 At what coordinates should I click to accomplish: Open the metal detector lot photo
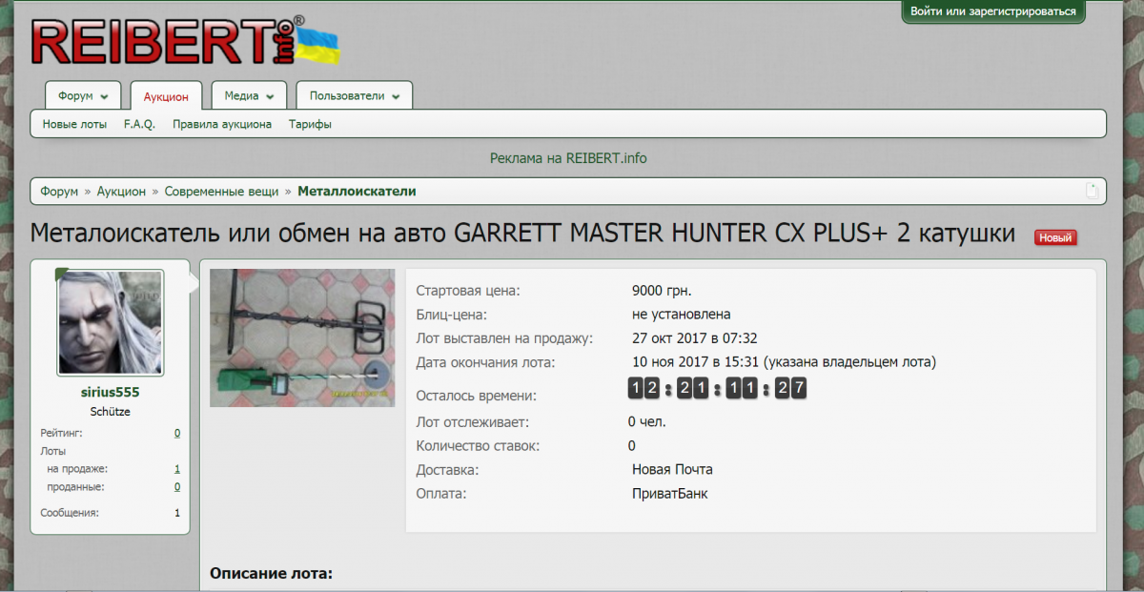pos(302,337)
